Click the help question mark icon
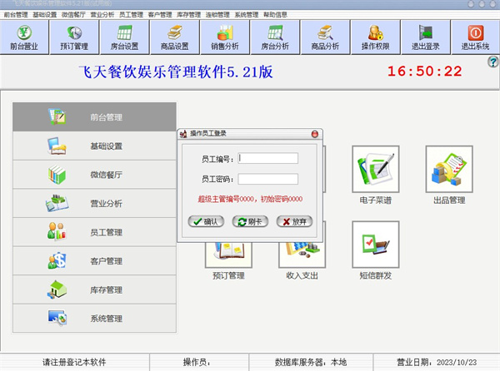This screenshot has width=500, height=371. coord(493,62)
